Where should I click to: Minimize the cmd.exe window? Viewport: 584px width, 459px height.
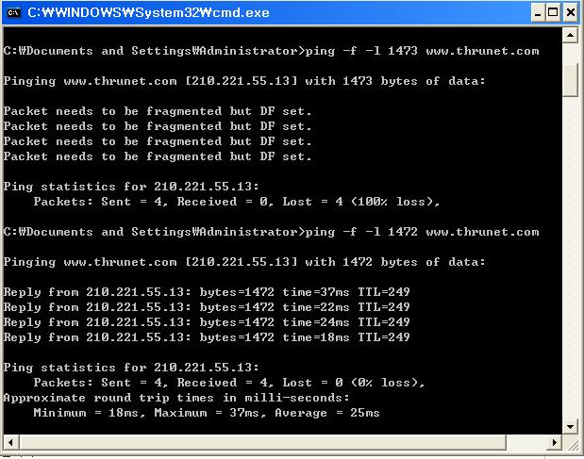coord(538,13)
